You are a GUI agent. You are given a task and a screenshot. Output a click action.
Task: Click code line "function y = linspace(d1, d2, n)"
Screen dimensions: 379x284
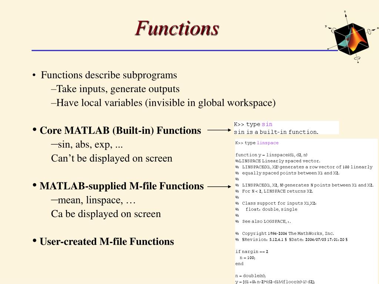coord(271,155)
